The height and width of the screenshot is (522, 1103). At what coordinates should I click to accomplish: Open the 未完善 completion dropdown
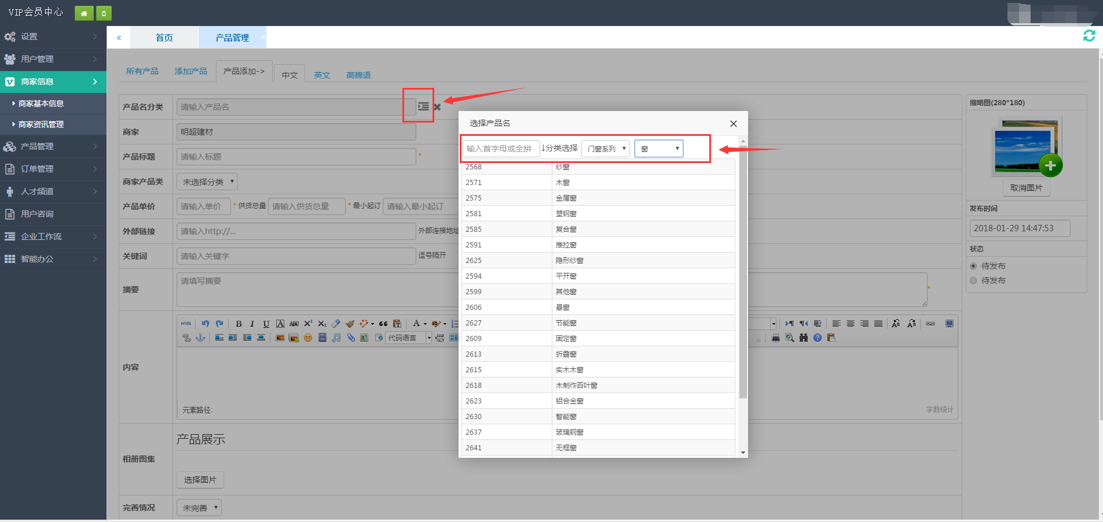click(199, 508)
